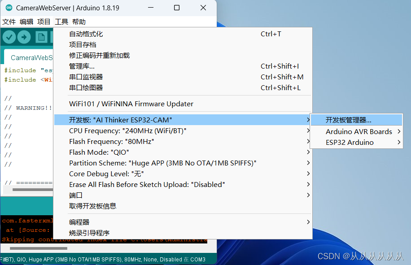Click the New sketch toolbar icon
Image resolution: width=411 pixels, height=265 pixels.
pyautogui.click(x=41, y=37)
